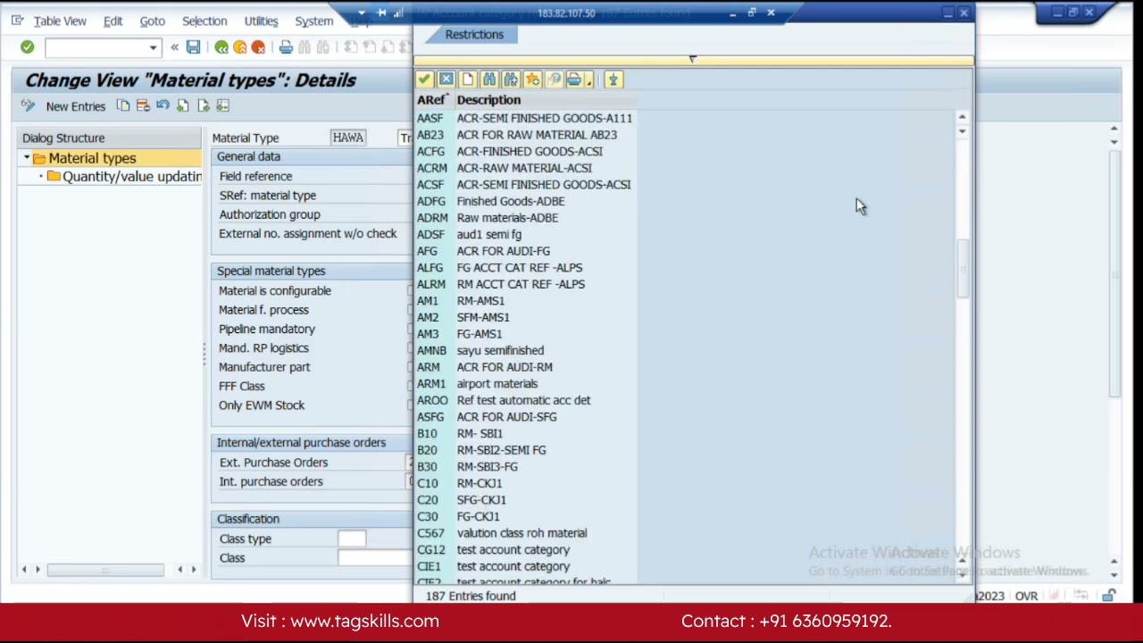Add to personal list via star icon
1143x643 pixels.
click(x=532, y=80)
